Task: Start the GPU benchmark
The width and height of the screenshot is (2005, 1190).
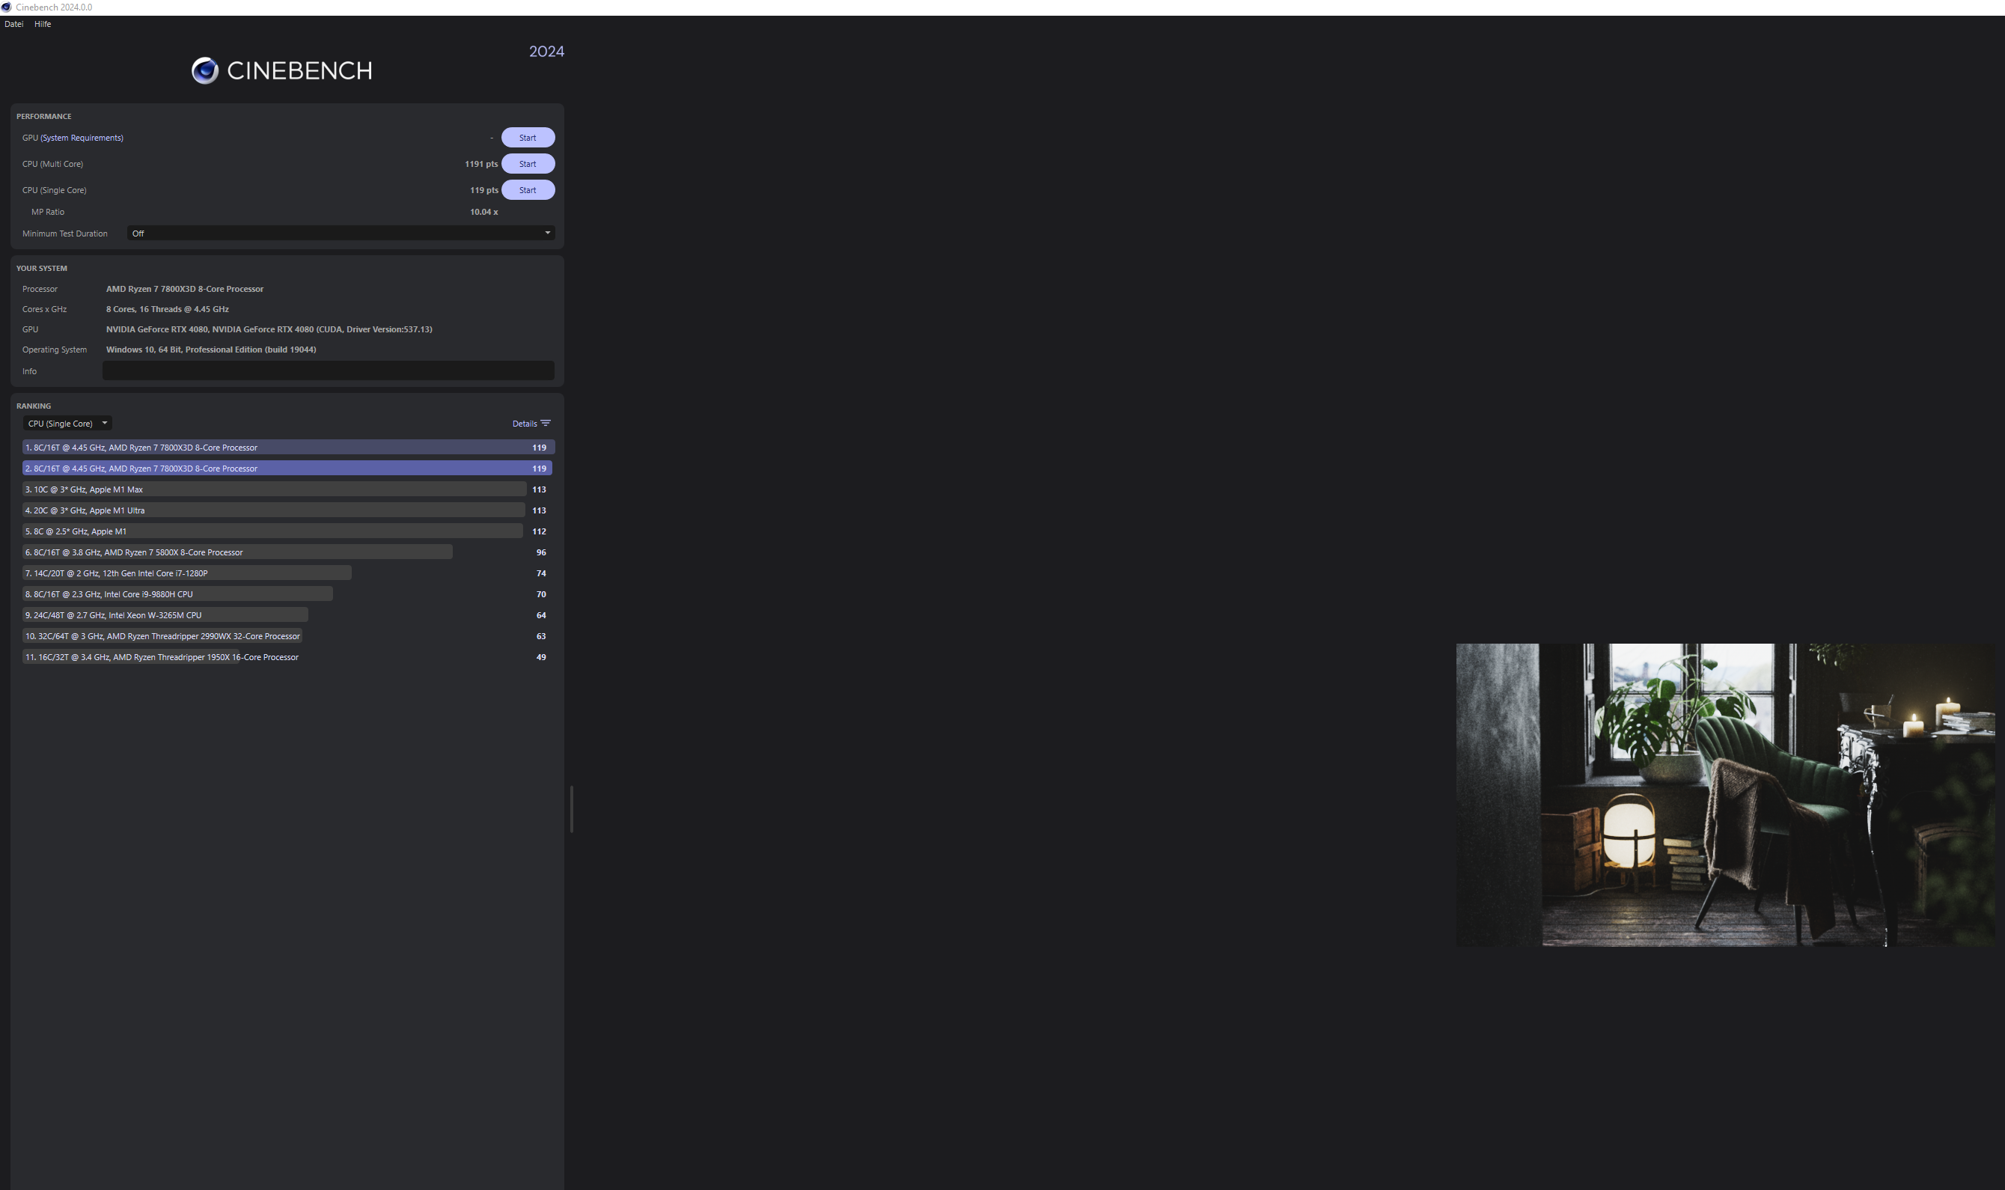Action: (528, 138)
